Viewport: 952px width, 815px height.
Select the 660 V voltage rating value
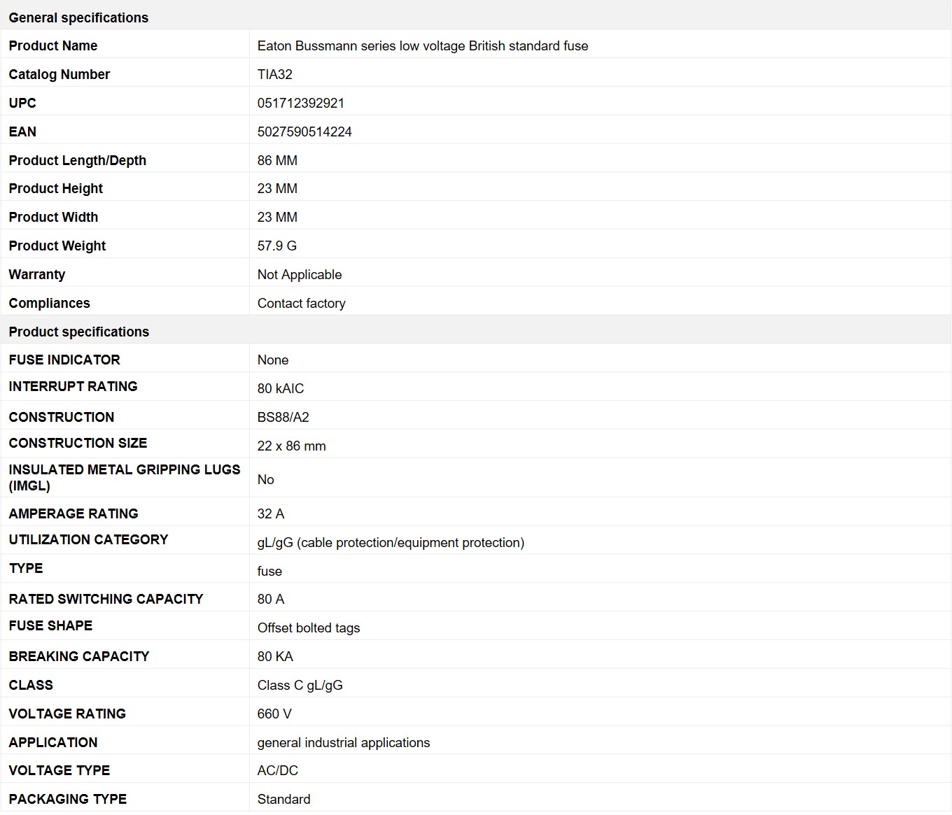coord(274,714)
